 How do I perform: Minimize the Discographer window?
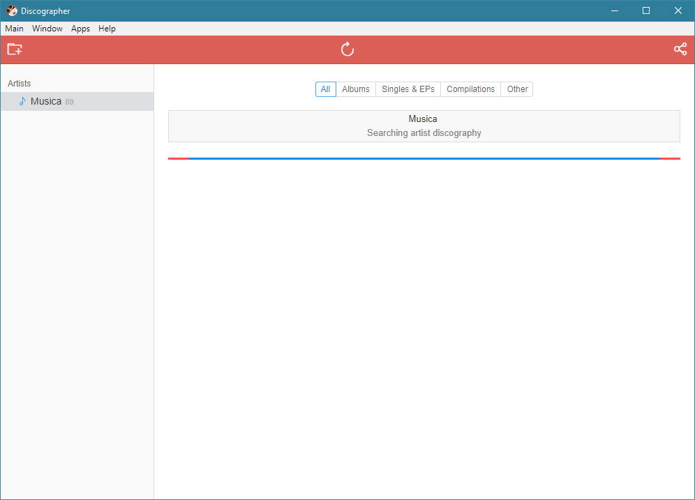coord(615,10)
